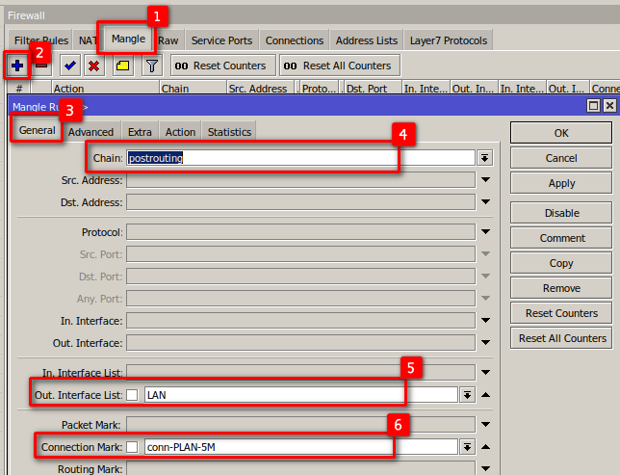The height and width of the screenshot is (475, 620).
Task: Click the red X disable icon
Action: click(94, 66)
